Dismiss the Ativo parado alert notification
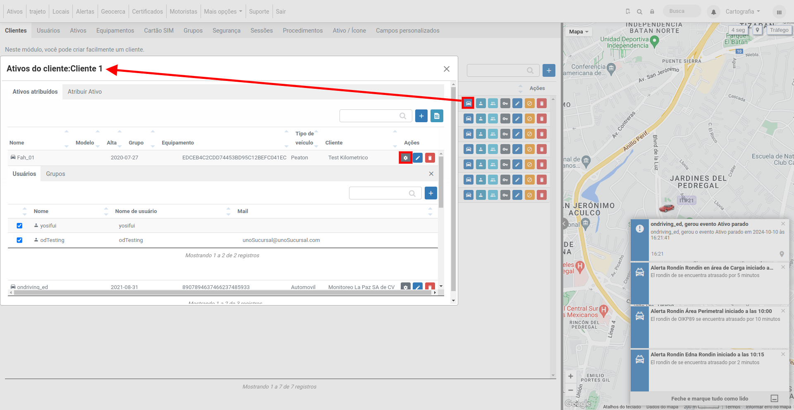 783,224
